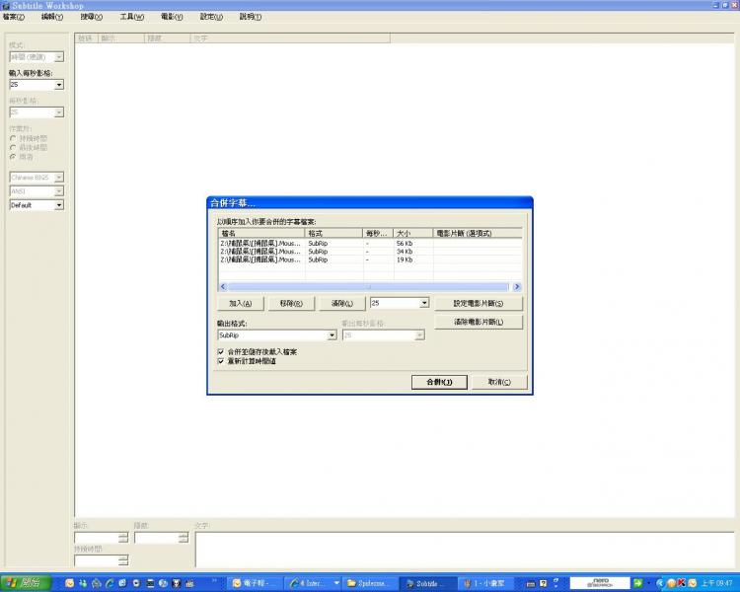Open the Default dropdown in left panel
Viewport: 740px width, 592px height.
[59, 205]
